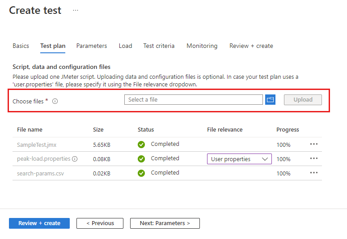Click the Completed checkmark icon for SampleTest.jmx

(141, 145)
